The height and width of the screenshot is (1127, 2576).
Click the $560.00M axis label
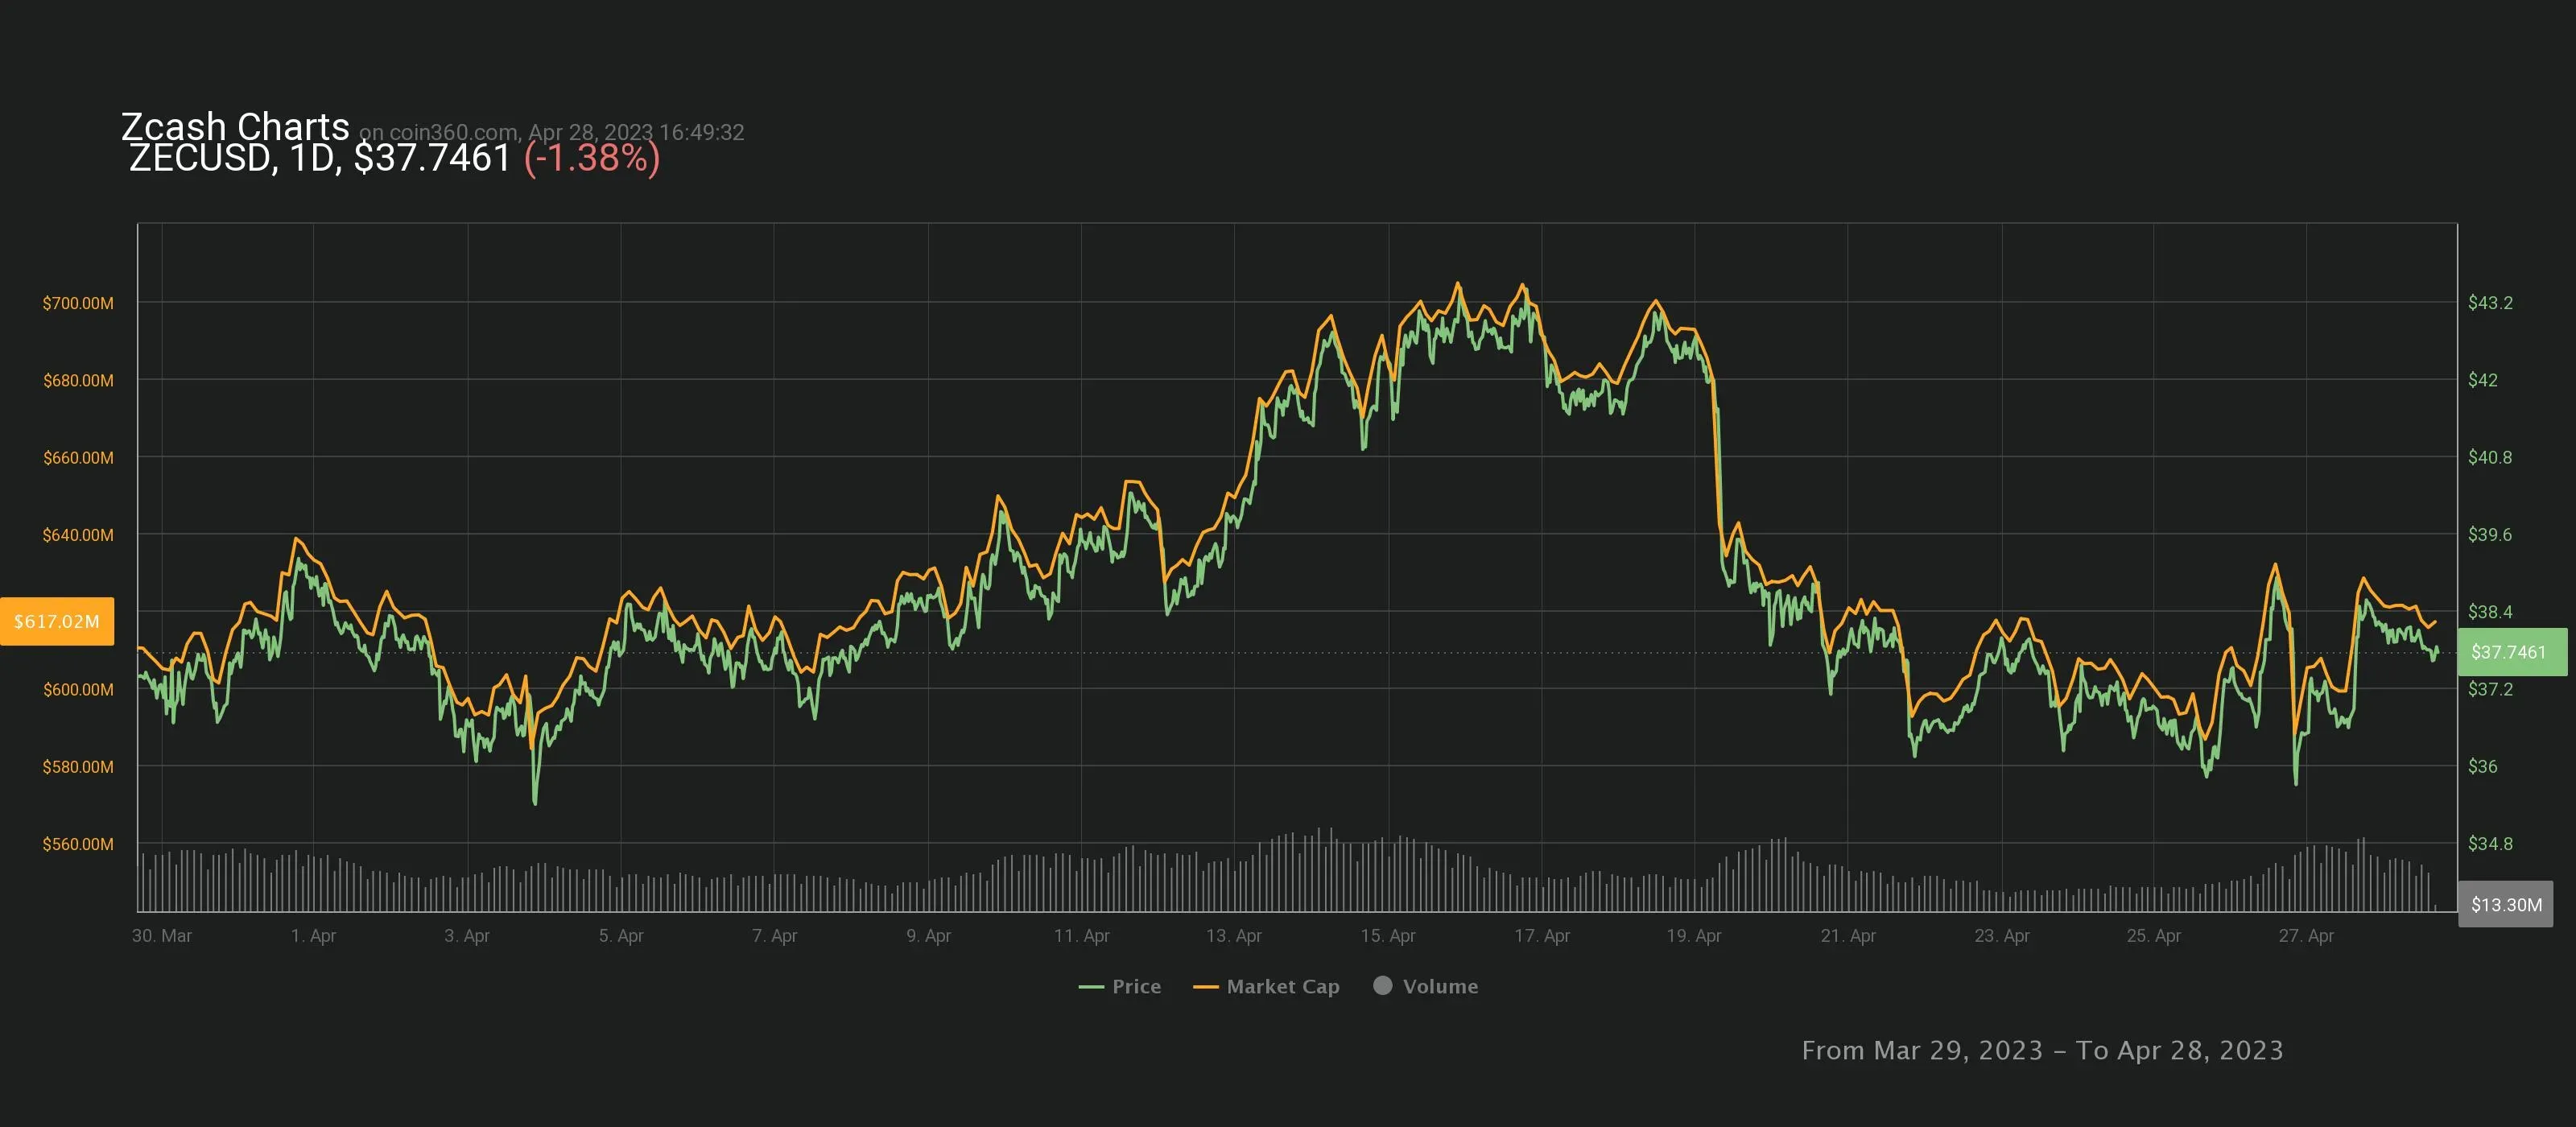coord(78,844)
